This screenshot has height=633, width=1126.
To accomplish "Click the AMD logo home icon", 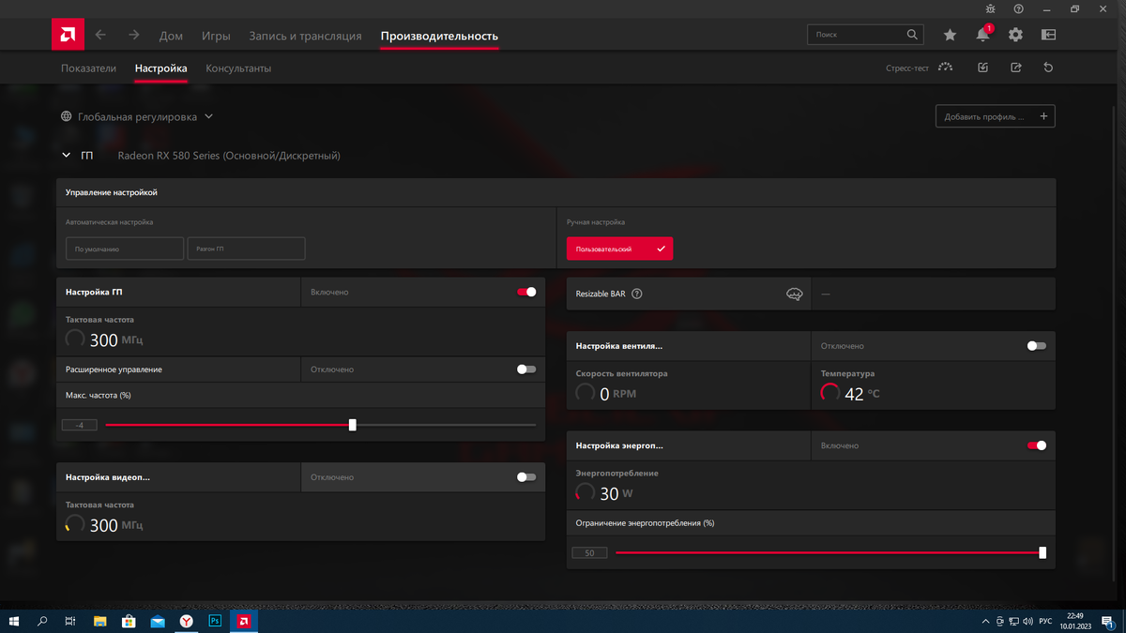I will 68,35.
